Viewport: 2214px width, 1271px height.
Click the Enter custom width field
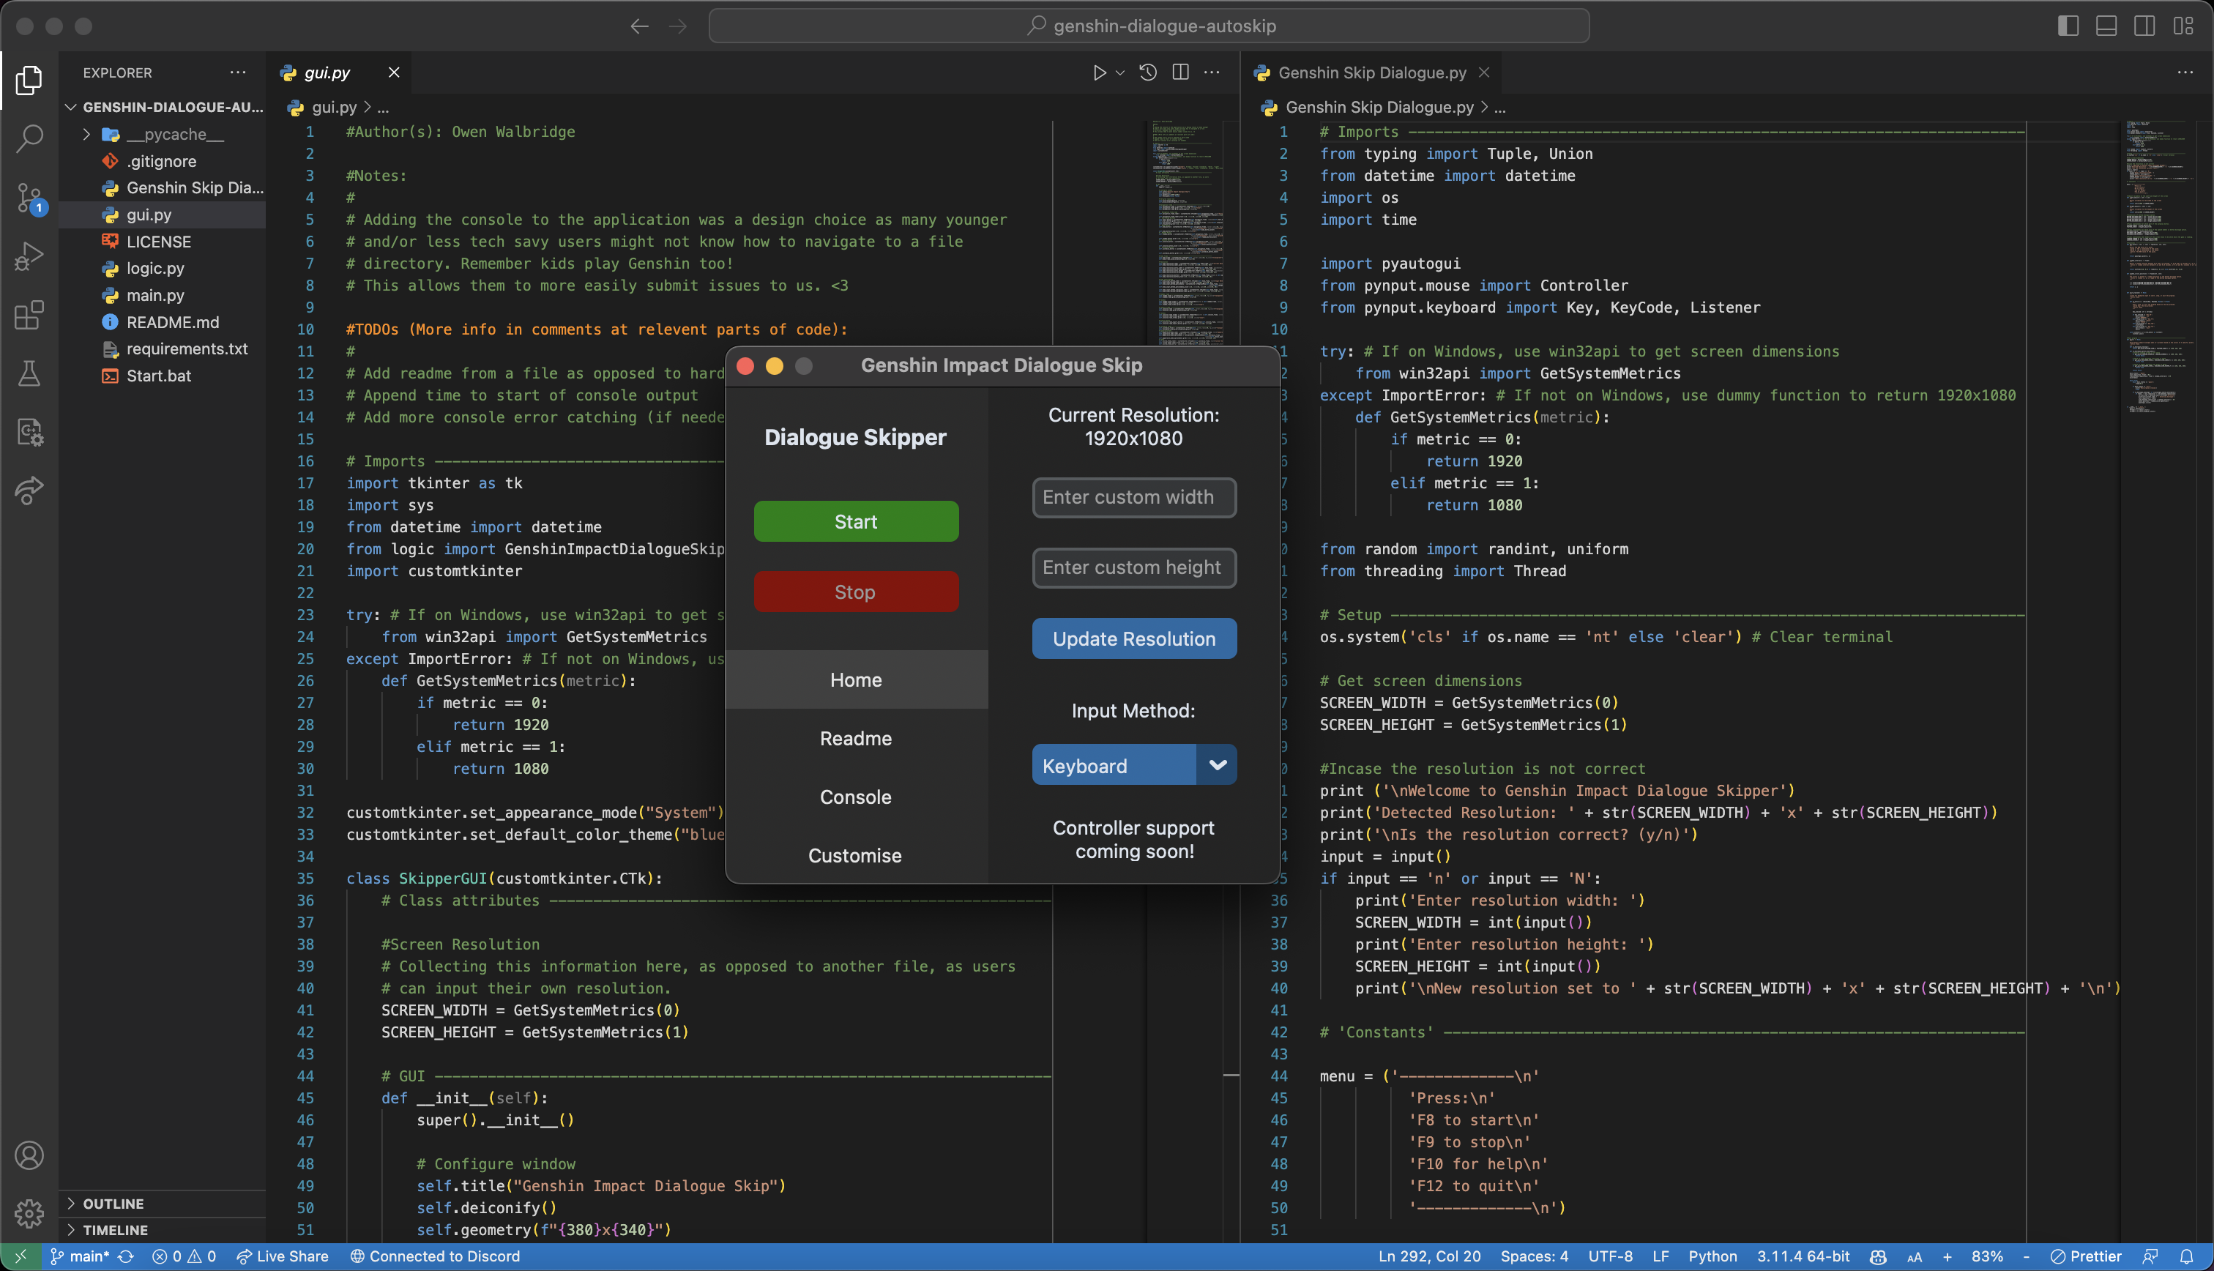[1133, 498]
